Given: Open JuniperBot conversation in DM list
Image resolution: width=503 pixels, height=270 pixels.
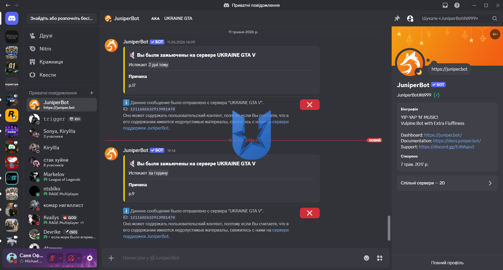Looking at the screenshot, I should [x=62, y=105].
